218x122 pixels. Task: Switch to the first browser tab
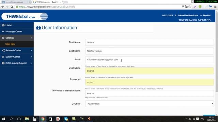tap(16, 2)
